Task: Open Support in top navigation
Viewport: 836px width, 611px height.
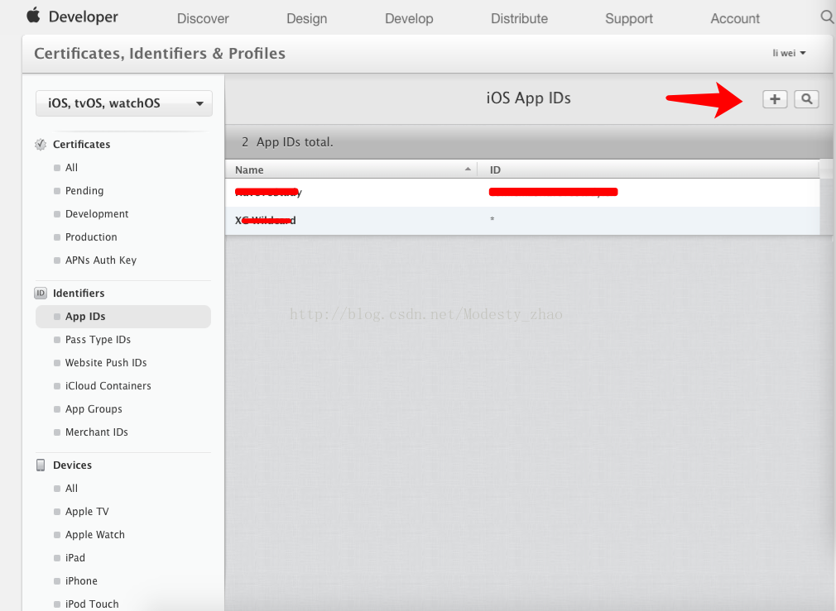Action: click(x=629, y=19)
